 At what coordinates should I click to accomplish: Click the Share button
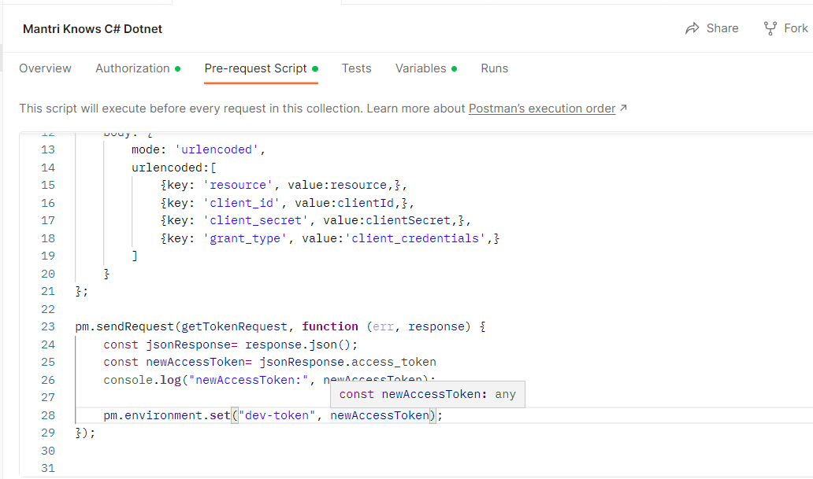[711, 28]
